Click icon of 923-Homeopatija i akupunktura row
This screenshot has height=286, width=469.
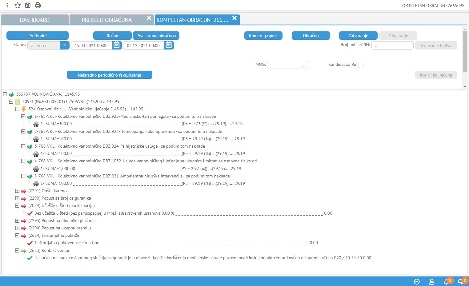30,132
